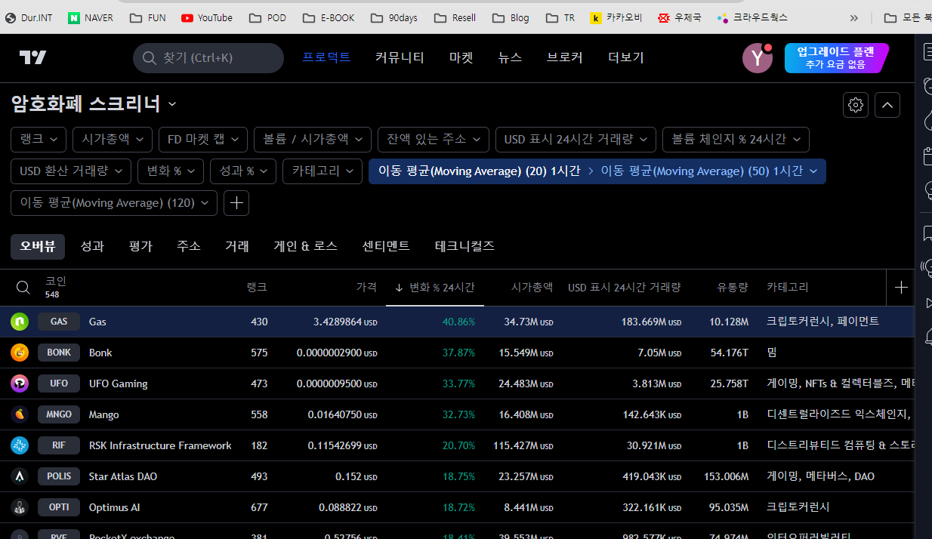Expand the 카테고리 filter dropdown
The width and height of the screenshot is (932, 539).
point(322,171)
